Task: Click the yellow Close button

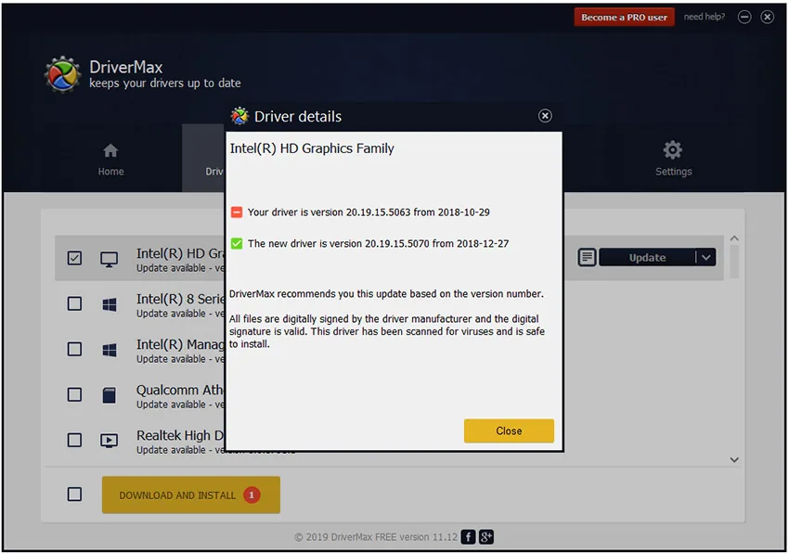Action: (509, 431)
